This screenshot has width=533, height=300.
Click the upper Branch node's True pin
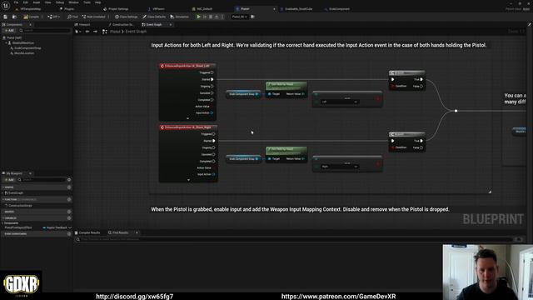[x=421, y=79]
